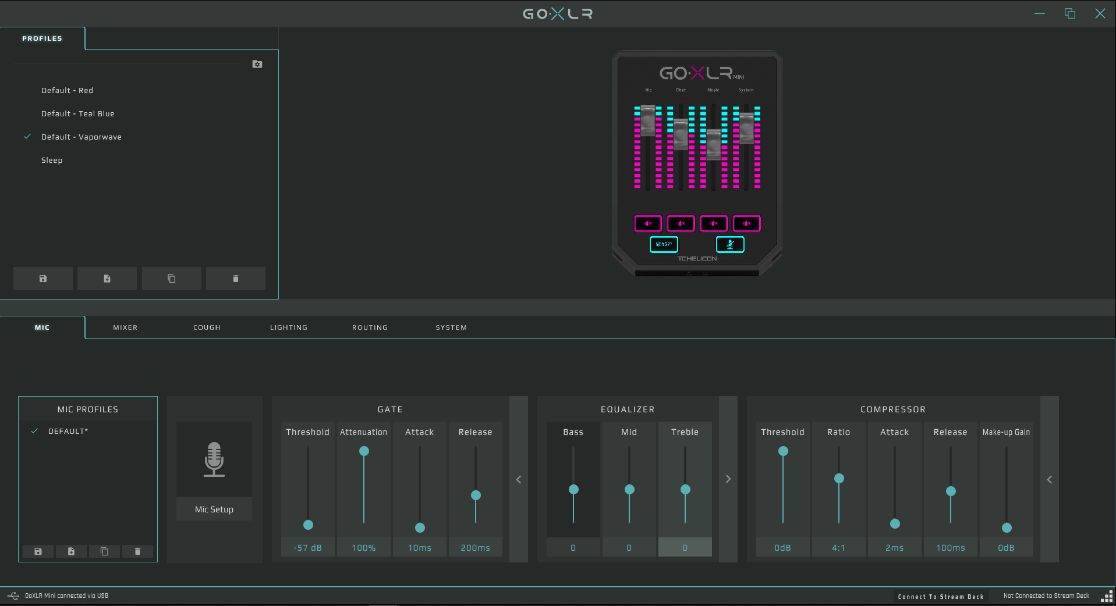Click the Stream Deck grid icon in status bar
This screenshot has width=1116, height=606.
tap(1106, 596)
